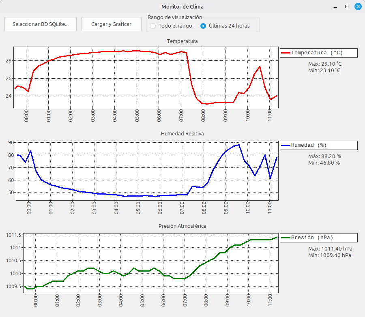Click the Máx: 29.10 °C temperature reading
The height and width of the screenshot is (317, 365).
tap(325, 64)
